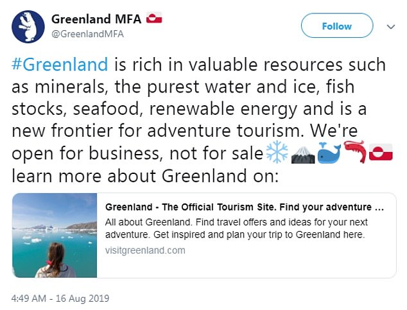Click the @GreenlandMFA handle

click(87, 34)
